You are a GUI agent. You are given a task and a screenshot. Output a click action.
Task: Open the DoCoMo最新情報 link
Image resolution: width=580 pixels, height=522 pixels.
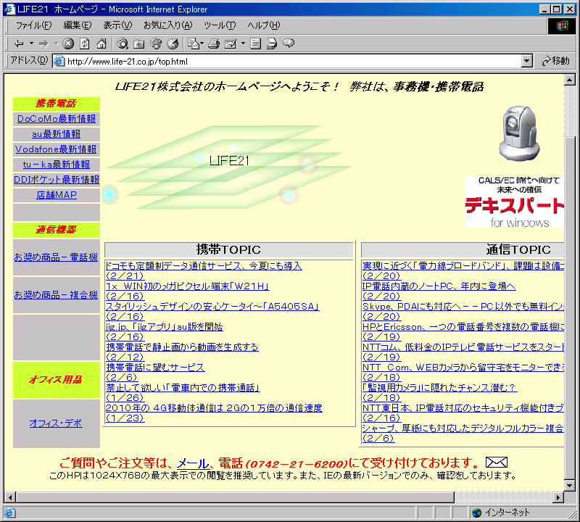click(57, 119)
